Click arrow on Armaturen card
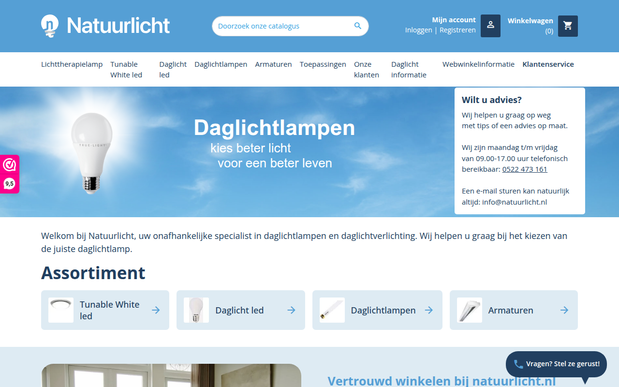 564,310
